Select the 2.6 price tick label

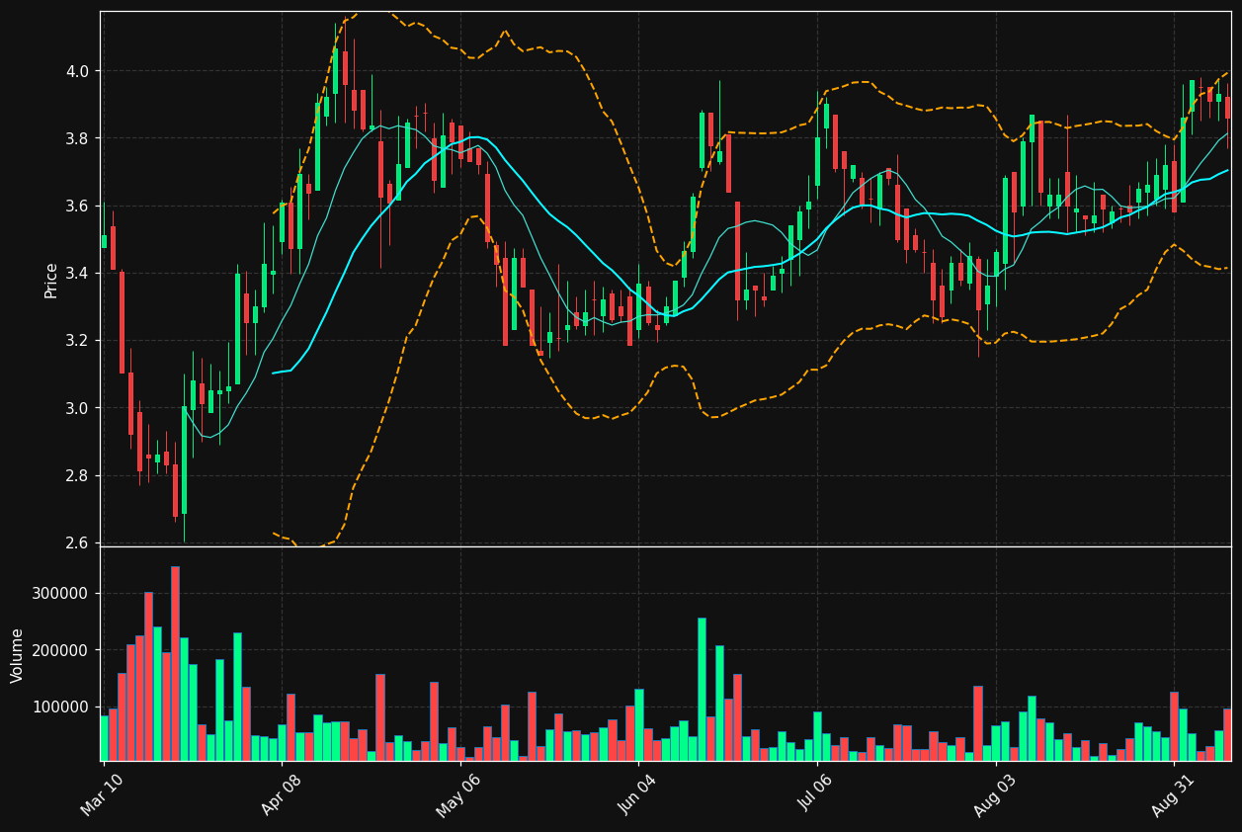point(77,543)
